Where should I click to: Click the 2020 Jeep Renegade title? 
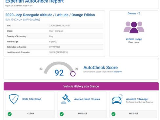pyautogui.click(x=50, y=15)
